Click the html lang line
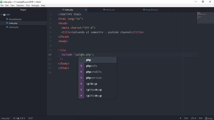The width and height of the screenshot is (214, 120). coord(71,19)
